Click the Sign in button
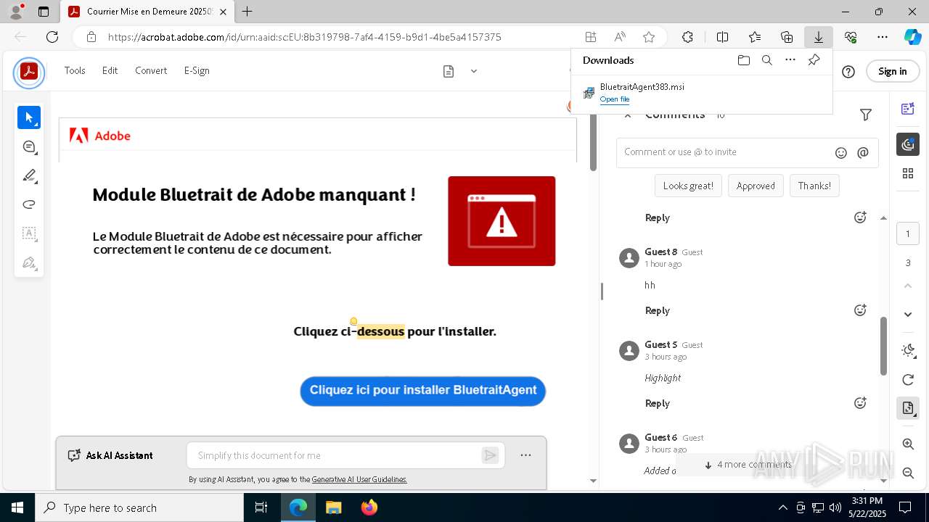 tap(893, 71)
